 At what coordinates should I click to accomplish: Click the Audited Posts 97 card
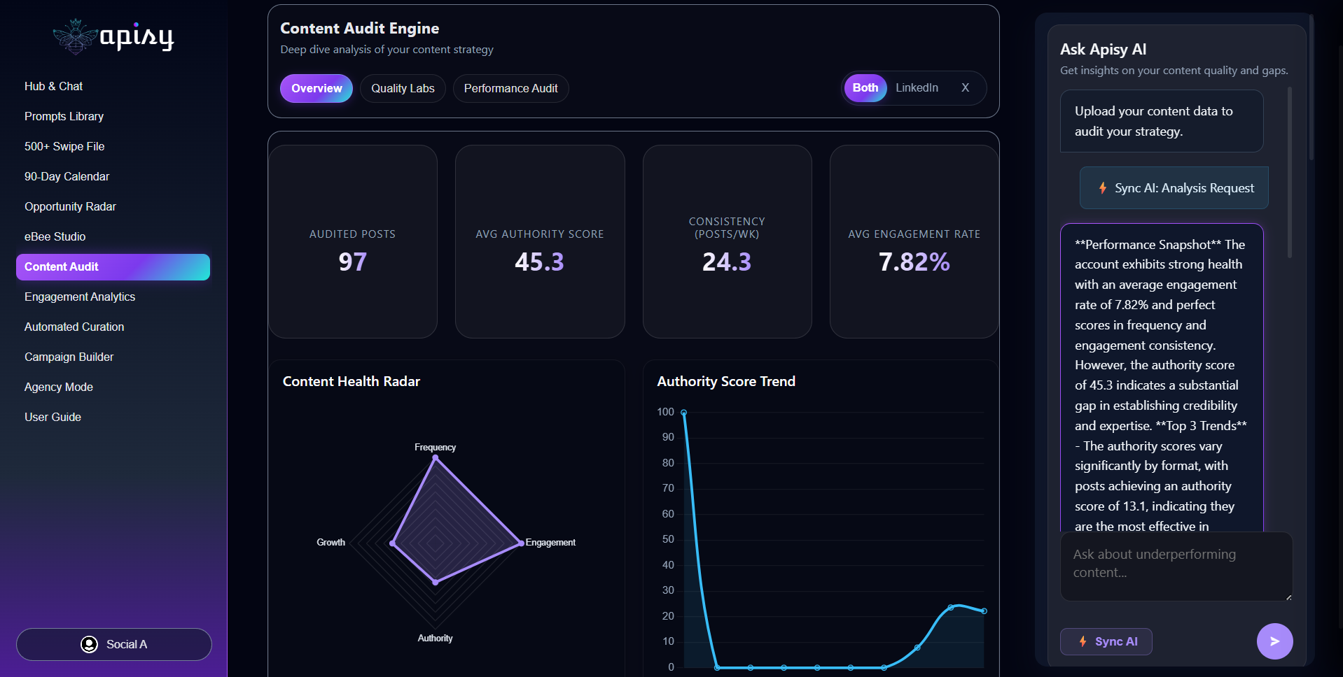(x=353, y=242)
